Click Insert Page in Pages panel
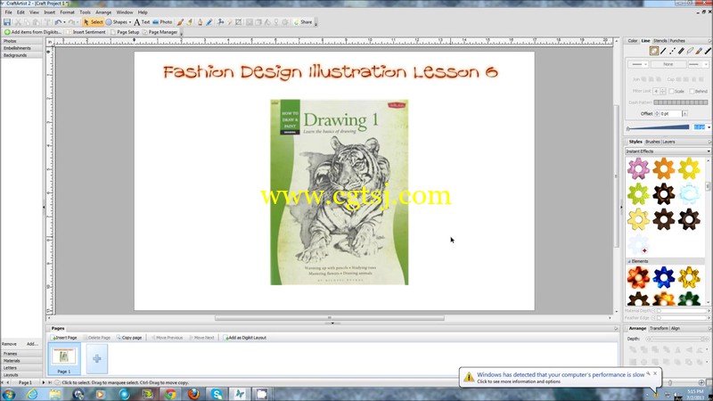The width and height of the screenshot is (713, 401). click(x=63, y=338)
